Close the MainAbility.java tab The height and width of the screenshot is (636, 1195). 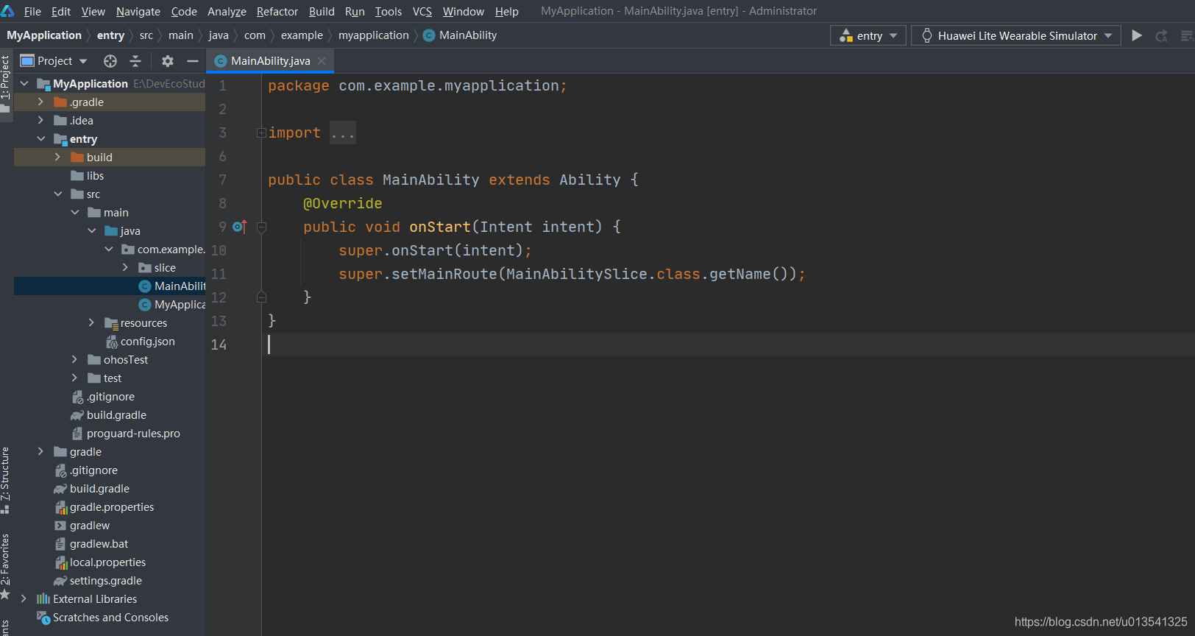click(x=322, y=61)
